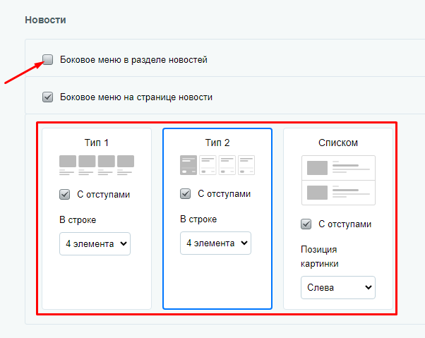This screenshot has height=338, width=425.
Task: Click the Боковое меню на странице новости label
Action: point(136,97)
